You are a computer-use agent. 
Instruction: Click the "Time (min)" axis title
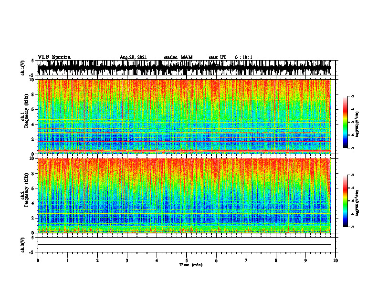tap(191, 265)
